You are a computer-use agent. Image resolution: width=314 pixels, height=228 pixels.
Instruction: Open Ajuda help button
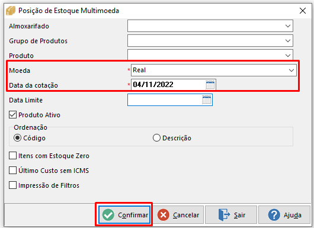284,215
